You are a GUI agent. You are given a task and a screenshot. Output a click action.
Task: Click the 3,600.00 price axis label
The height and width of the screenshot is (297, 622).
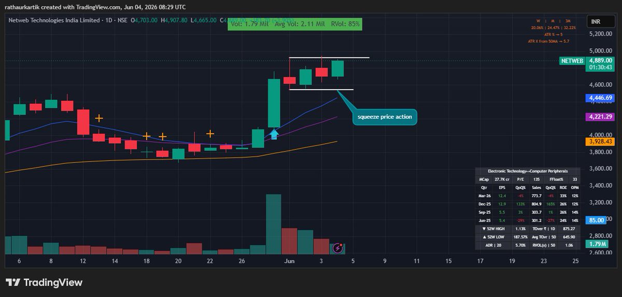coord(600,169)
